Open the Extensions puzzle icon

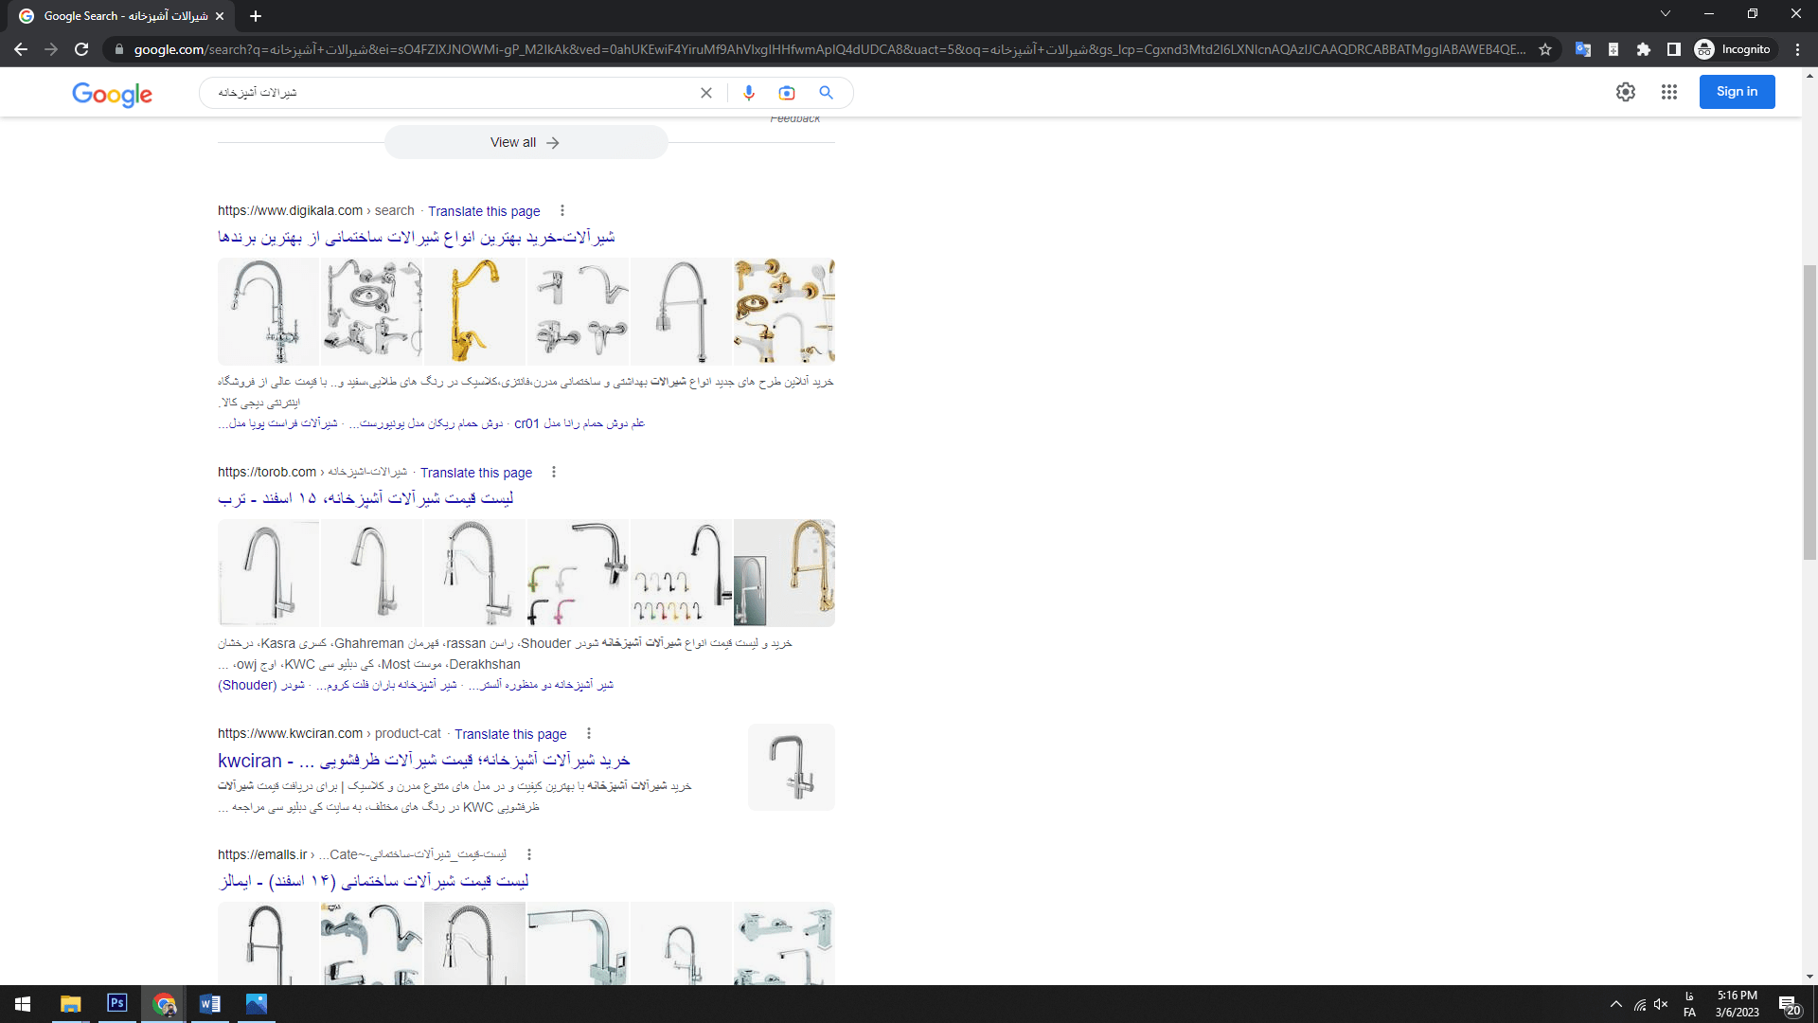click(1644, 49)
